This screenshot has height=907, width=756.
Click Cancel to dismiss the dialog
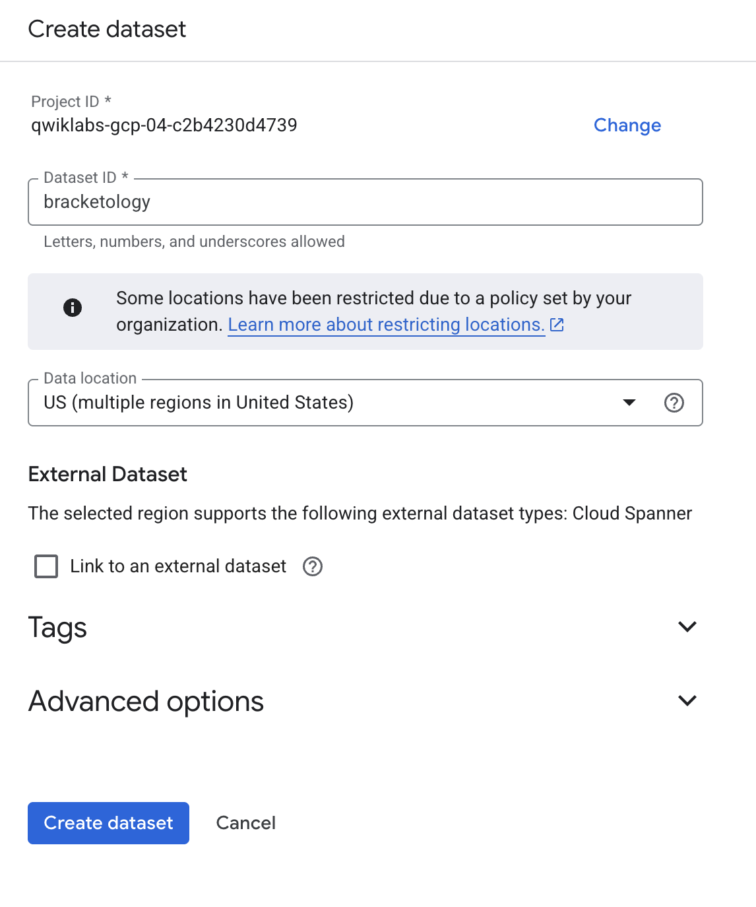tap(245, 823)
